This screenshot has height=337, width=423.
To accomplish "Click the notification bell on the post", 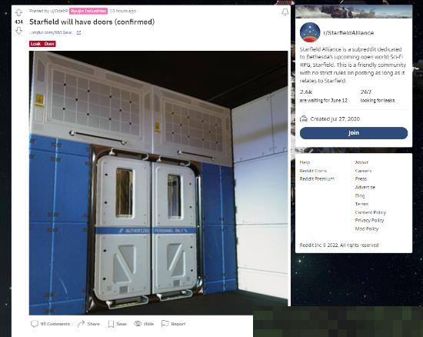I will (285, 12).
